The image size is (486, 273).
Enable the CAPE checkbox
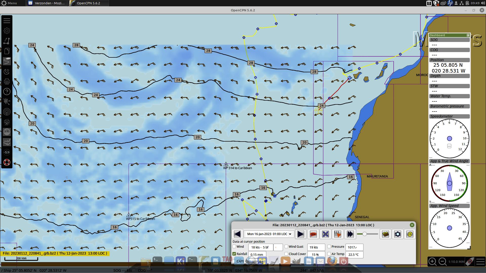234,261
